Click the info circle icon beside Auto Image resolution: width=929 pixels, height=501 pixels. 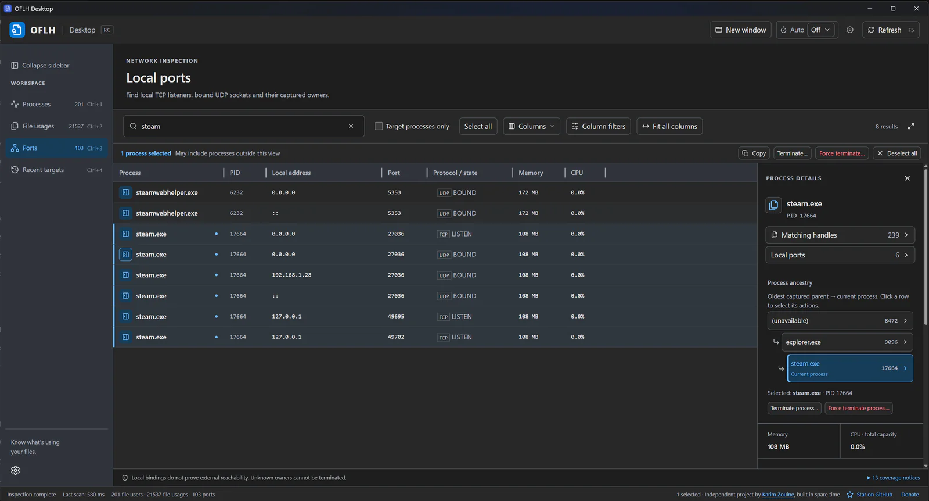click(x=850, y=30)
